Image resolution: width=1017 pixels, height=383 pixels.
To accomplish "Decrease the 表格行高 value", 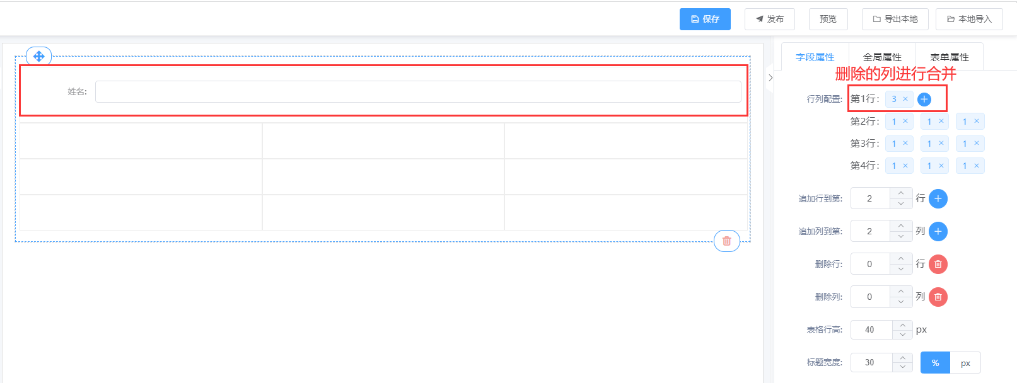I will point(903,334).
